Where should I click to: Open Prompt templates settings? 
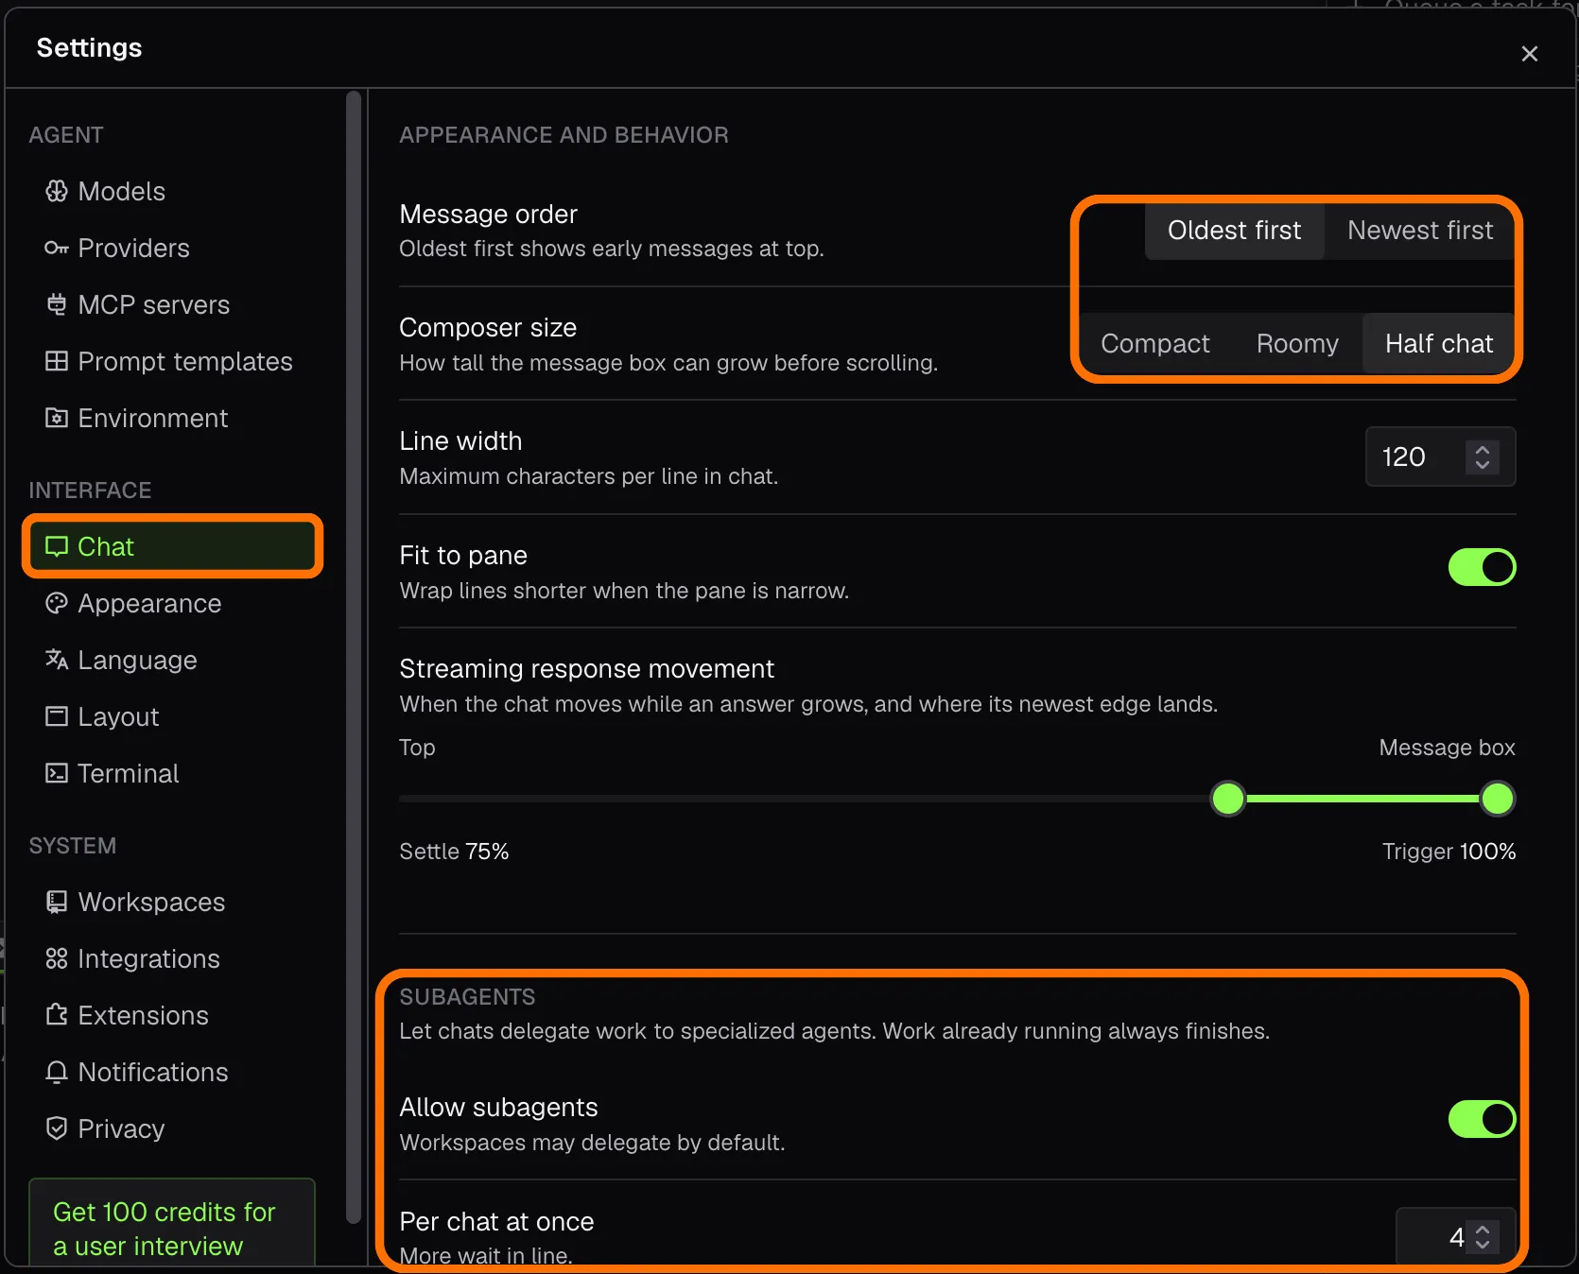pos(172,362)
